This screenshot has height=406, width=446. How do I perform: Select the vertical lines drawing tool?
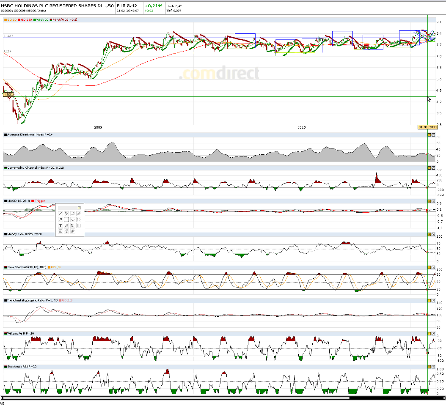[x=79, y=225]
